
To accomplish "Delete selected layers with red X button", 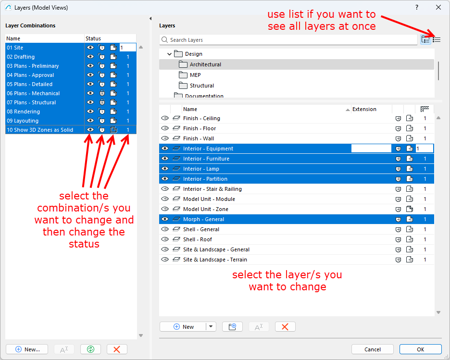I will (285, 327).
